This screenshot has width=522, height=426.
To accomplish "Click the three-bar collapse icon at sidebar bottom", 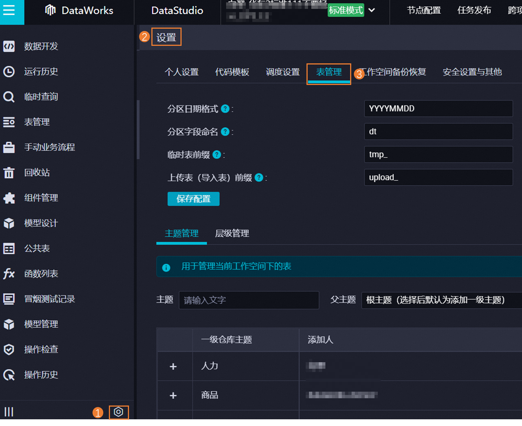I will click(9, 412).
